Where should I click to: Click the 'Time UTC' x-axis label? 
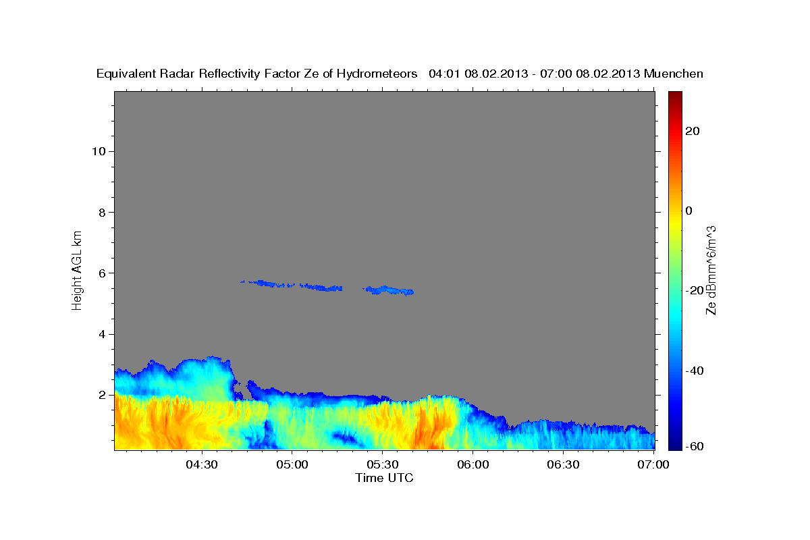[384, 478]
